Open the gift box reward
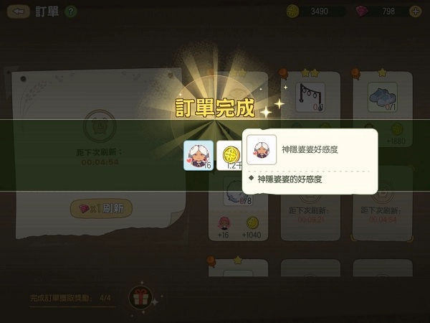 [140, 298]
